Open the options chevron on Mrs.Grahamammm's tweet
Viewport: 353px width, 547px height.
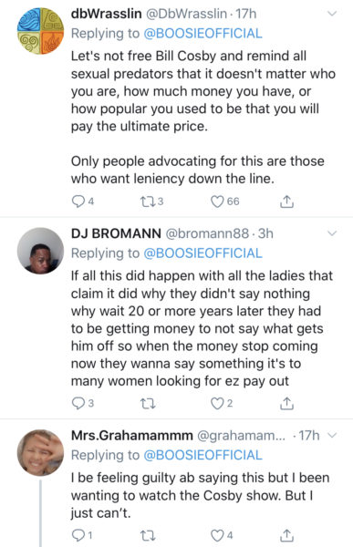(332, 436)
